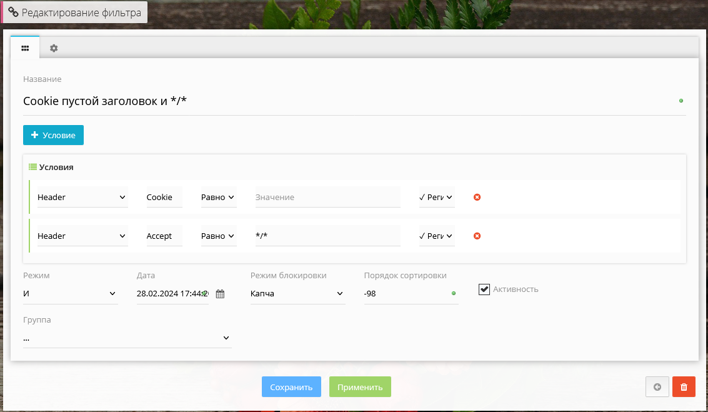Toggle the Активность checkbox
The width and height of the screenshot is (708, 412).
[484, 289]
